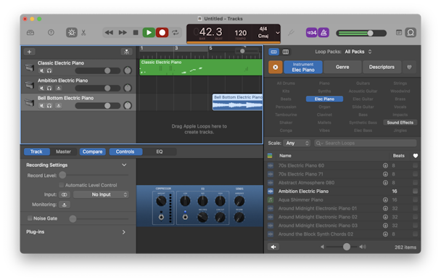Enable Automatic Level Control checkbox
Screen dimensions: 441x280
point(62,185)
